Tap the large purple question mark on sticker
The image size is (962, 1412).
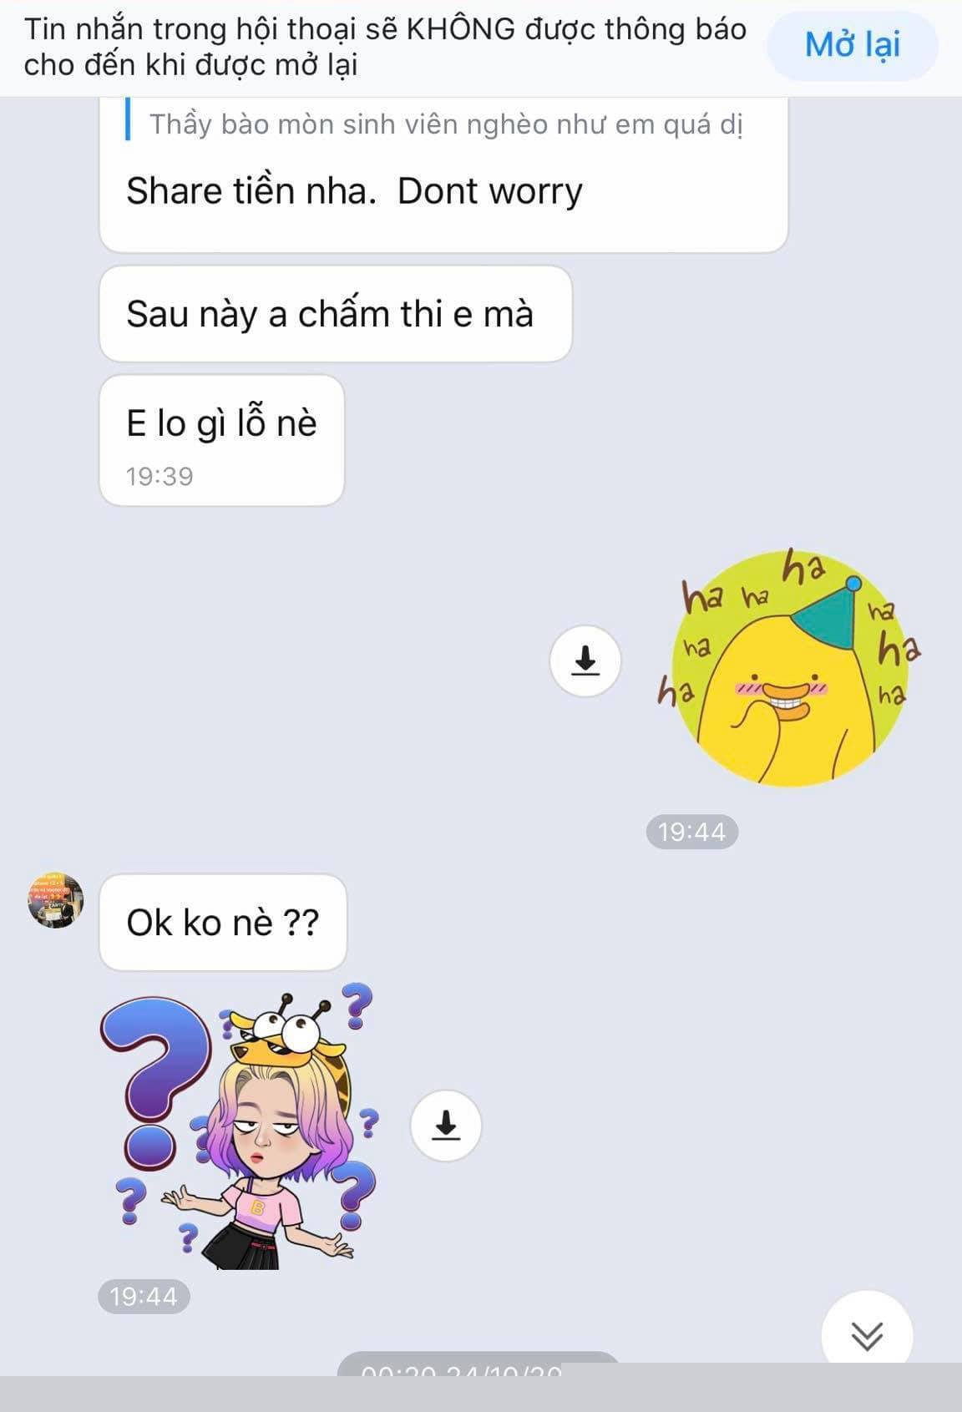tap(156, 1082)
